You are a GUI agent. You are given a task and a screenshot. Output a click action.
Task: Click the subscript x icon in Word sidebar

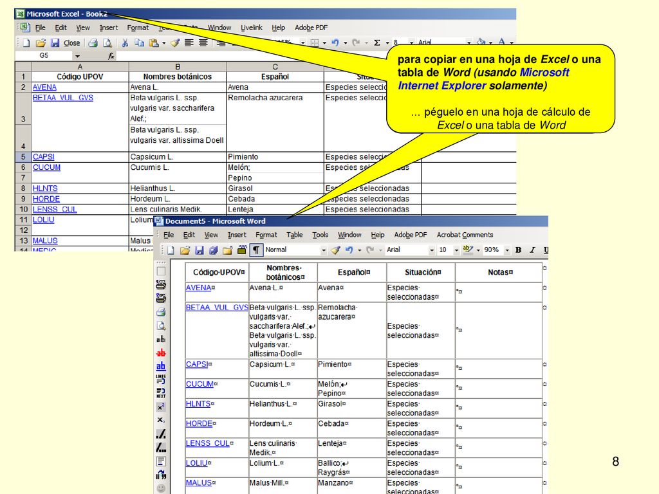(161, 420)
